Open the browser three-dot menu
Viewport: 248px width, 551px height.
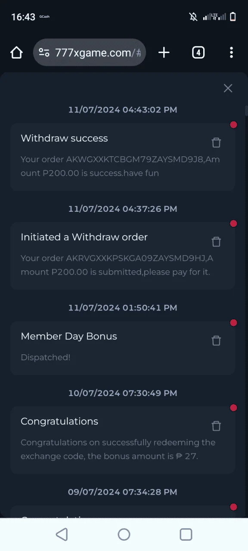coord(231,53)
